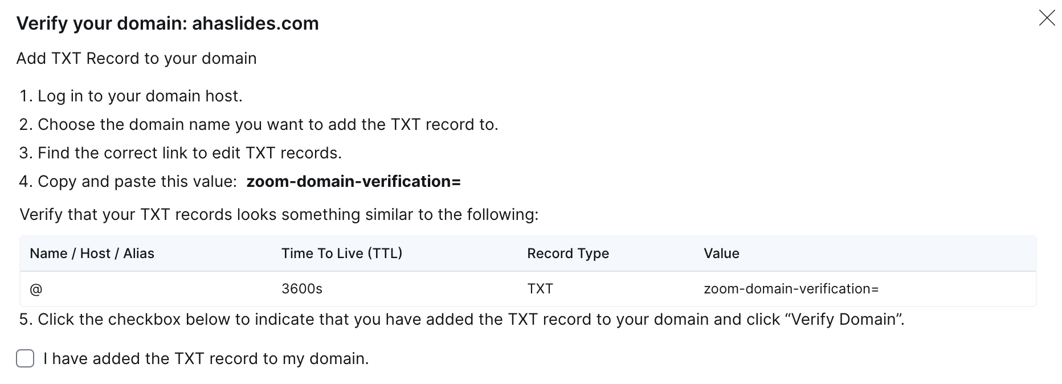The width and height of the screenshot is (1062, 384).
Task: Click the 'Verify your domain: ahaslides.com' heading
Action: pos(168,23)
